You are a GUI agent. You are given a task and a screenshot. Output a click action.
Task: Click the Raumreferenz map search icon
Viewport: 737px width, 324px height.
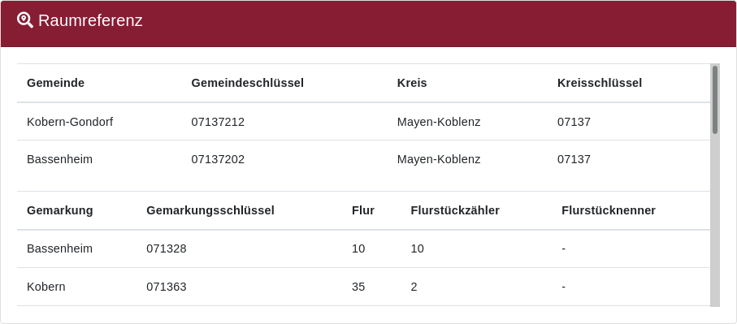25,20
